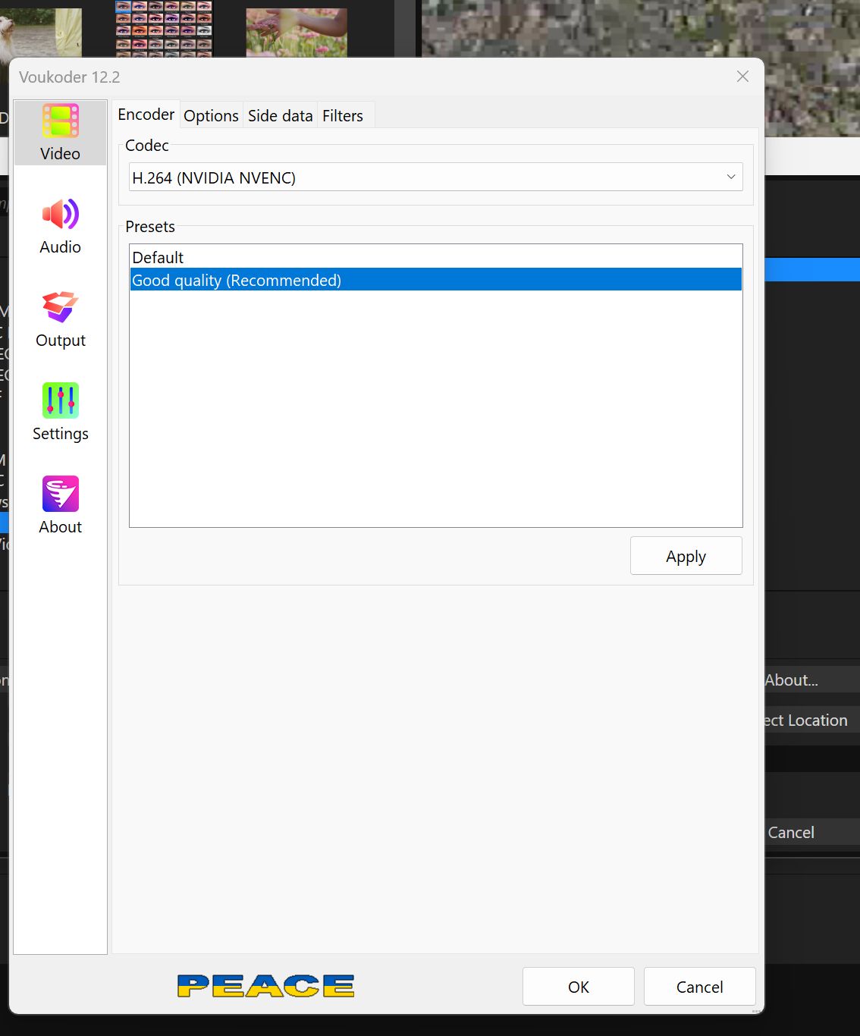
Task: Close the Voukoder dialog window
Action: click(742, 77)
